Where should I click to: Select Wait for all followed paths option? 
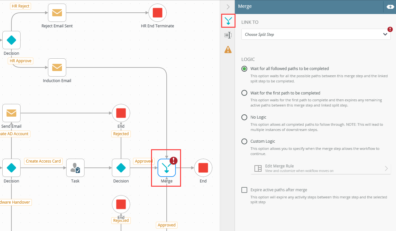click(x=244, y=69)
